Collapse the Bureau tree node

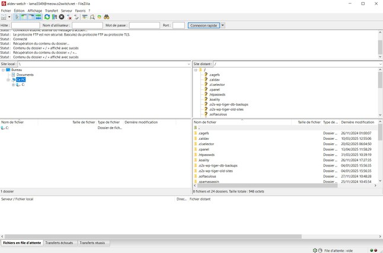3,70
